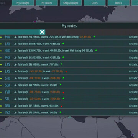Viewport: 138px width, 138px height.
Task: Click the LAX total profit 3 804 634 text
Action: (x=30, y=44)
